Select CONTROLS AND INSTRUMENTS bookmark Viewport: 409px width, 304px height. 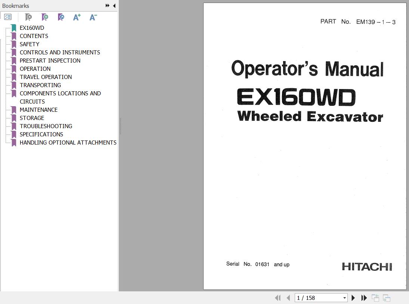coord(60,52)
